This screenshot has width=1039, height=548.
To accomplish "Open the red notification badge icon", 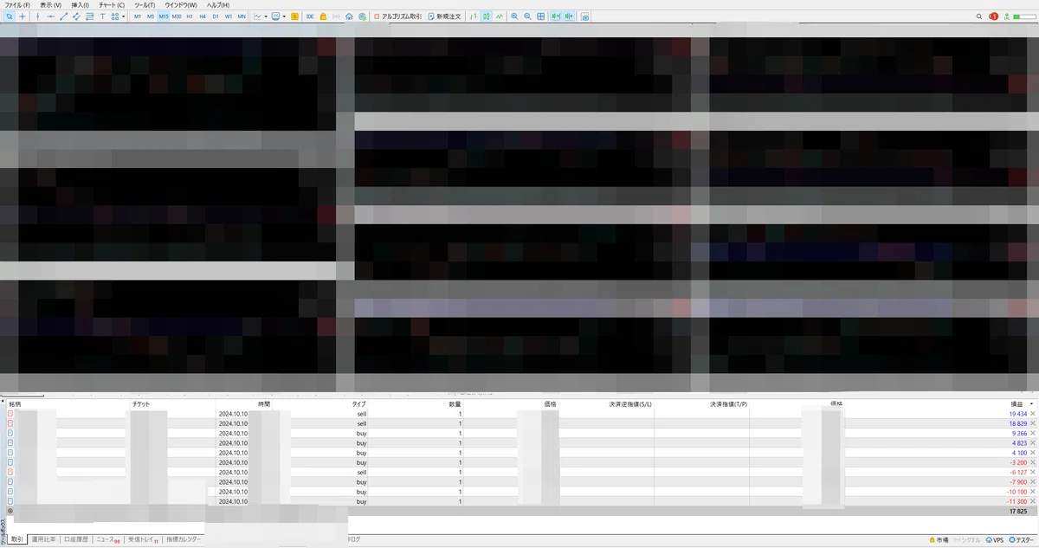I will pyautogui.click(x=994, y=16).
